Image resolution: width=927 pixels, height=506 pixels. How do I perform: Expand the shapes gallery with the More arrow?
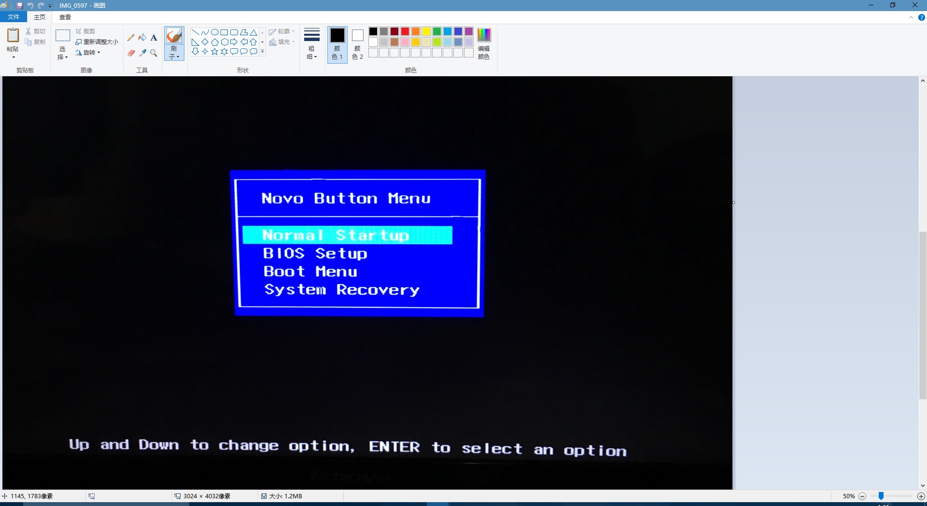pyautogui.click(x=263, y=52)
